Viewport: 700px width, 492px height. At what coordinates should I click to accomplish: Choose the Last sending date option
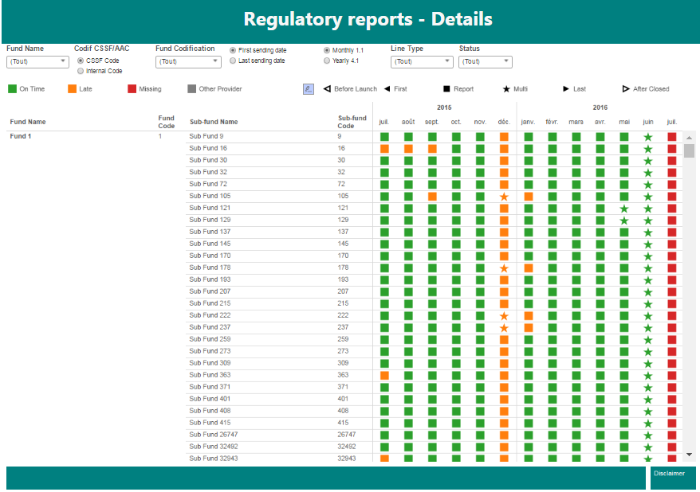tap(233, 61)
